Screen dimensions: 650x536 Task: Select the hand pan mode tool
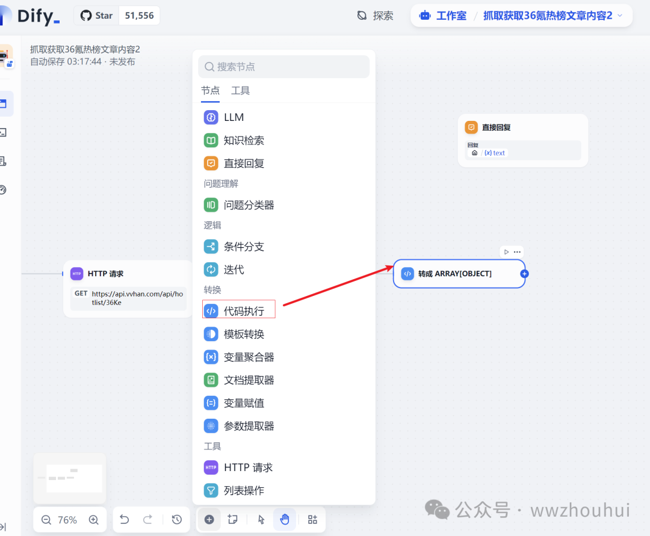pos(285,520)
